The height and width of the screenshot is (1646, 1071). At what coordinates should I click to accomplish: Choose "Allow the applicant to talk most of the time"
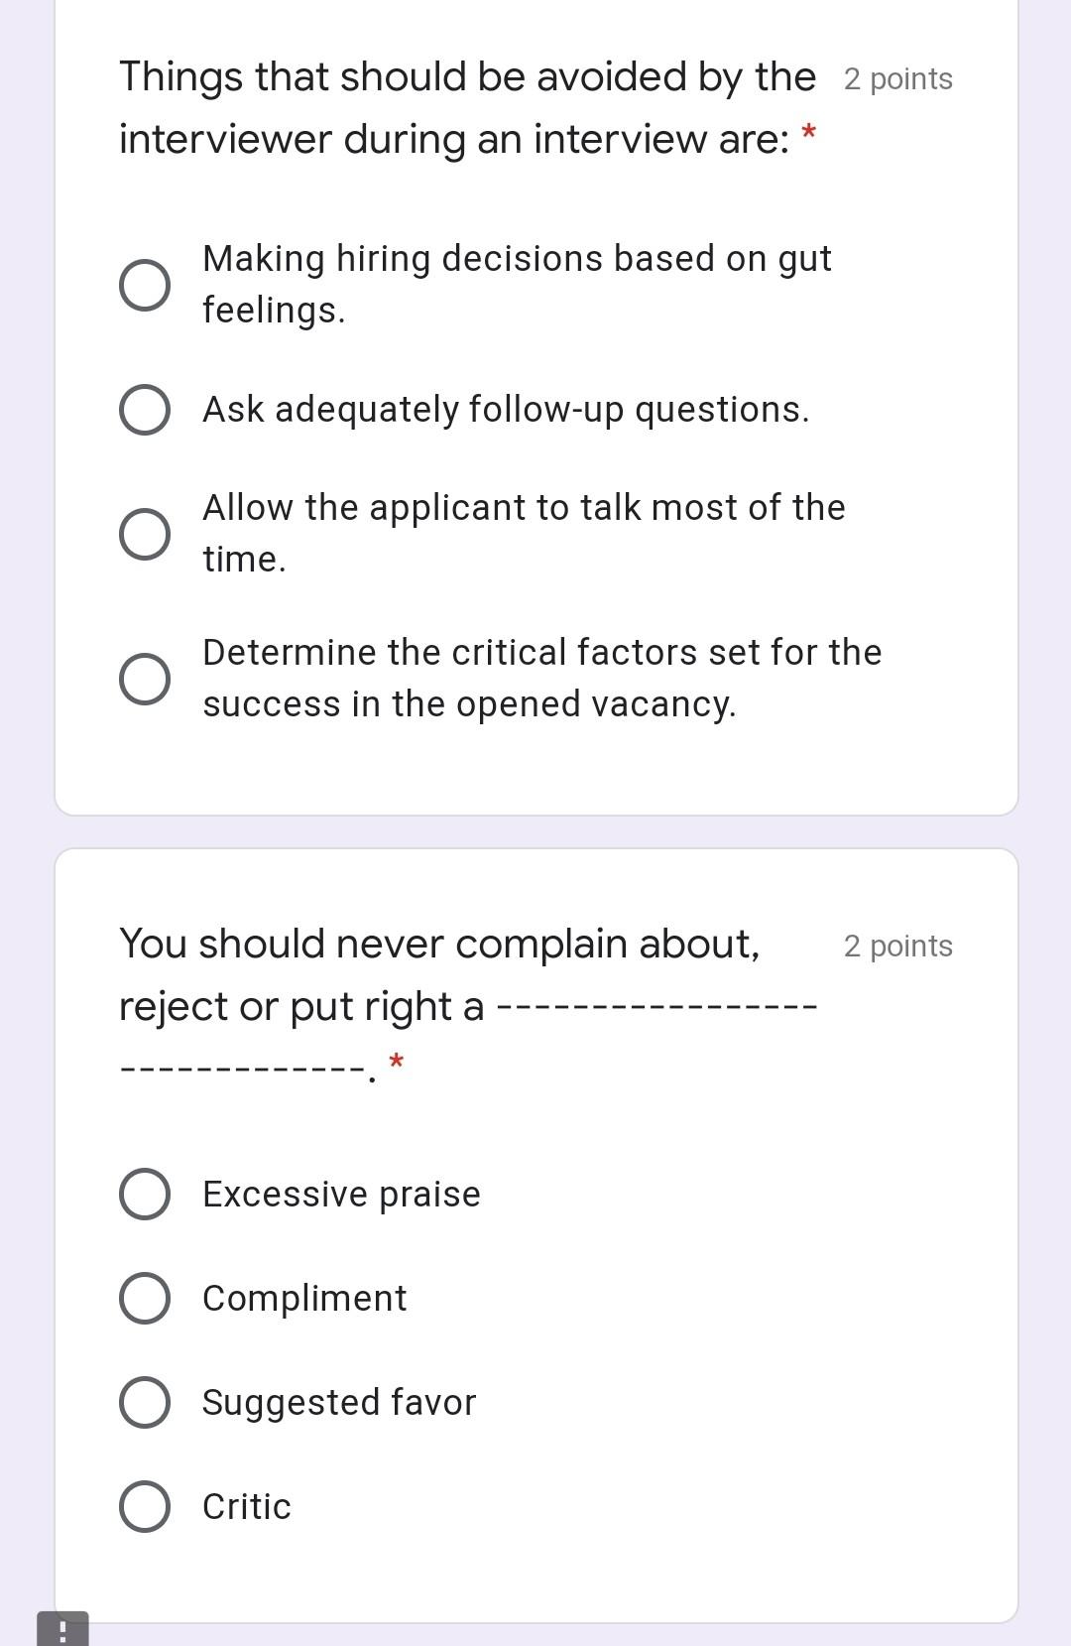point(143,533)
